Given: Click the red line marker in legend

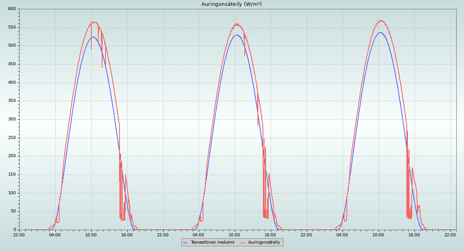Looking at the screenshot, I should coord(243,243).
